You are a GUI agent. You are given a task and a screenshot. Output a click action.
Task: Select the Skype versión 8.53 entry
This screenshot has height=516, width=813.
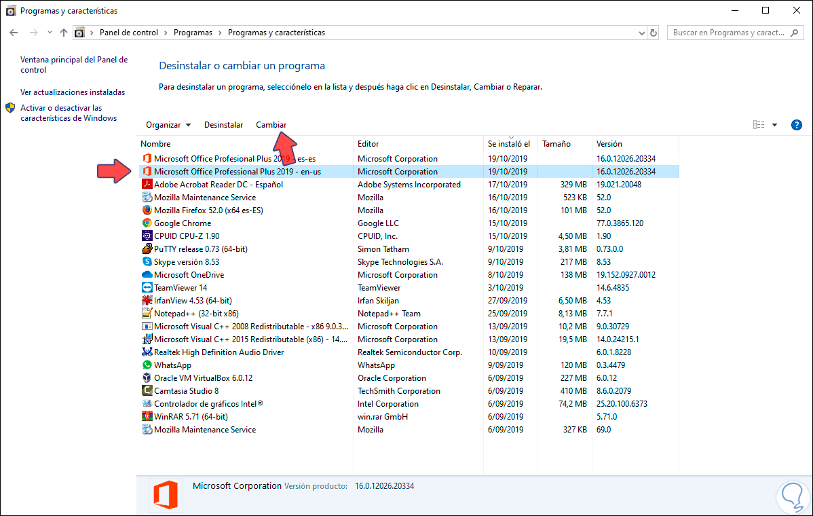(x=409, y=262)
